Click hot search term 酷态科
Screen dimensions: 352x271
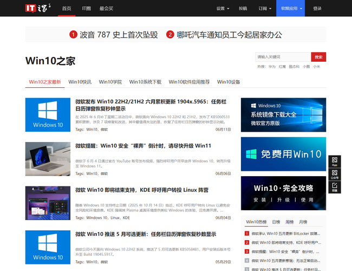(294, 67)
